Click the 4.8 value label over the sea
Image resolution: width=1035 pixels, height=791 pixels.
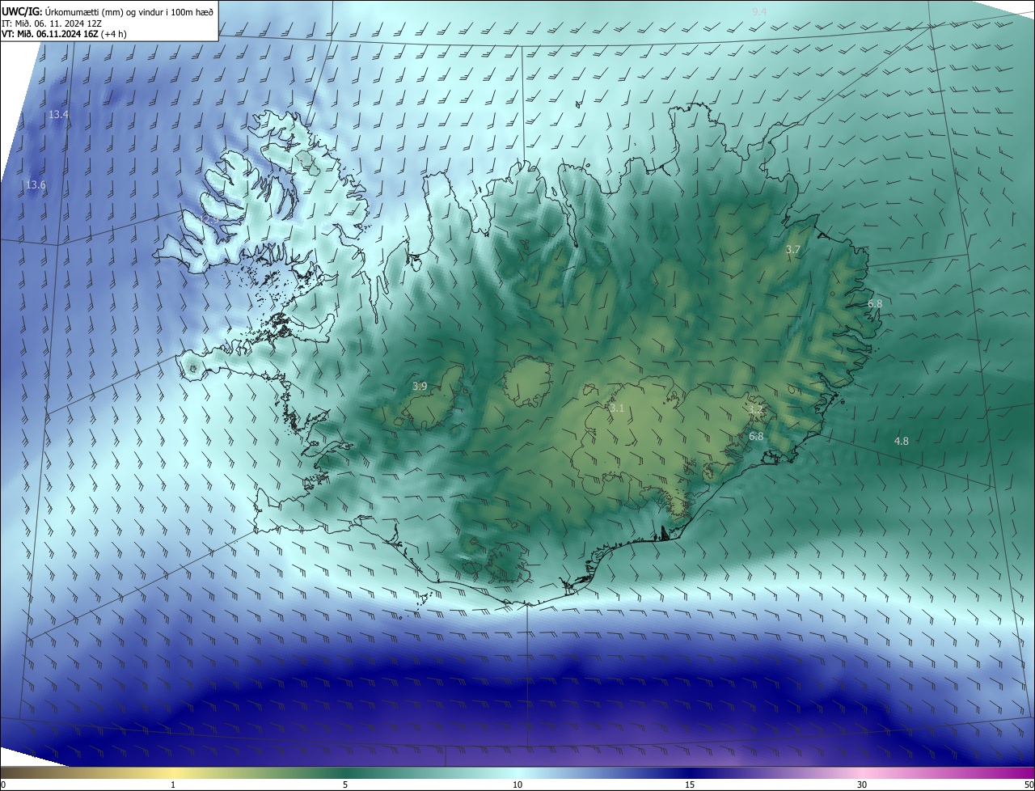[902, 442]
